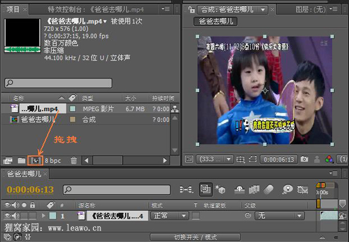Open the magnification ratio (33.3...) dropdown
This screenshot has height=242, width=349.
tap(215, 159)
